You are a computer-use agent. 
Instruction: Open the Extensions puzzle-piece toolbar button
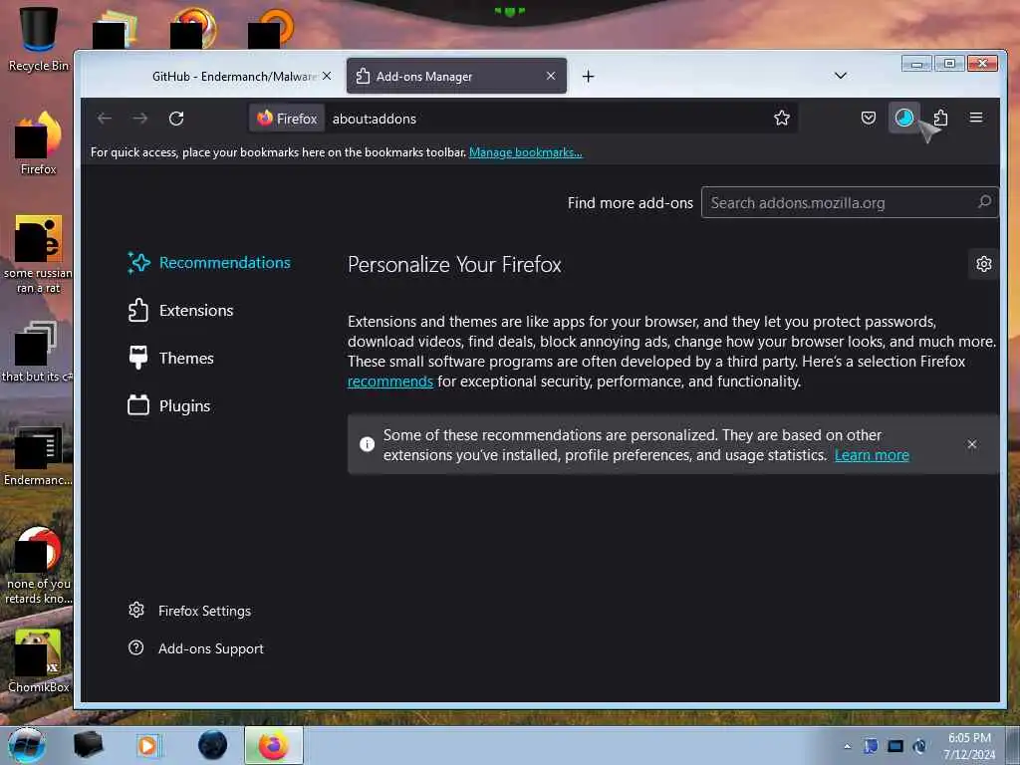940,118
